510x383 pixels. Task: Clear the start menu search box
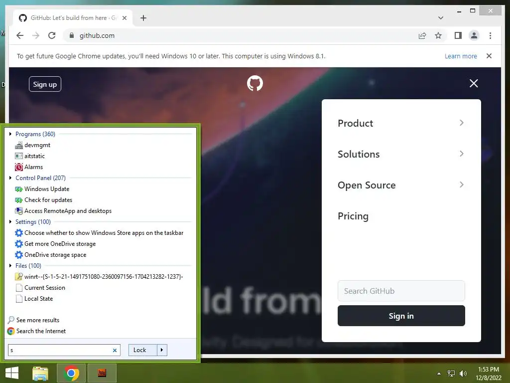pos(115,351)
